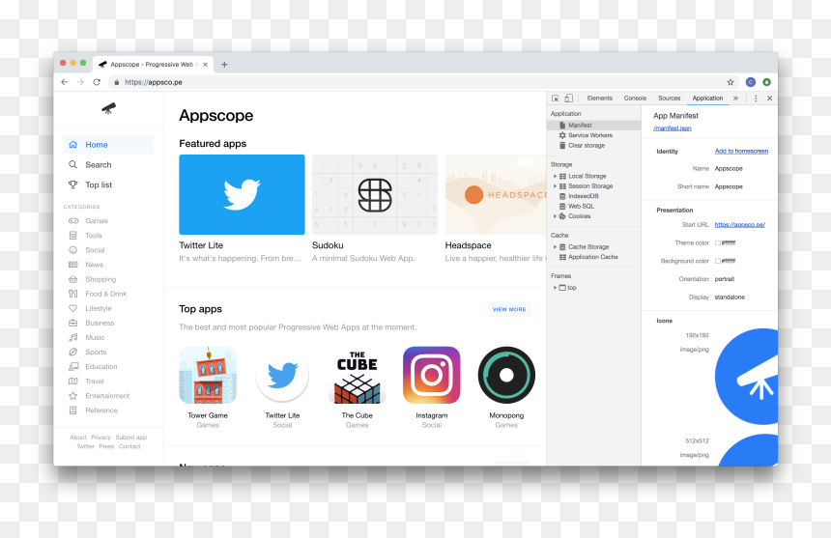Select Application Cache item
Screen dimensions: 831x538
click(x=592, y=257)
